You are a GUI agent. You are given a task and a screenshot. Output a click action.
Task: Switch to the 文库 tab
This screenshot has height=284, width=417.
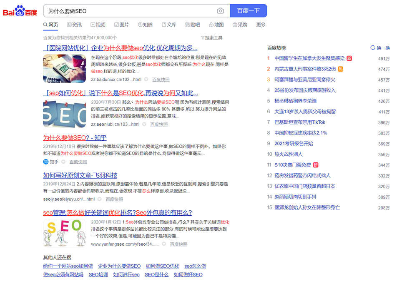click(169, 25)
